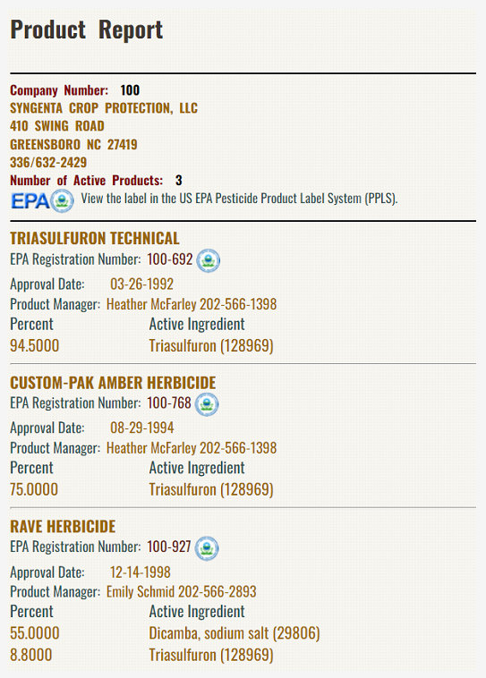Click Triasulfuron (128969) under Triasulfuron Technical
This screenshot has height=678, width=486.
(x=211, y=346)
